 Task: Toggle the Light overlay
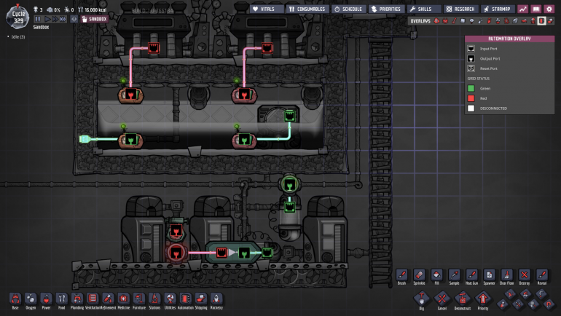(471, 20)
